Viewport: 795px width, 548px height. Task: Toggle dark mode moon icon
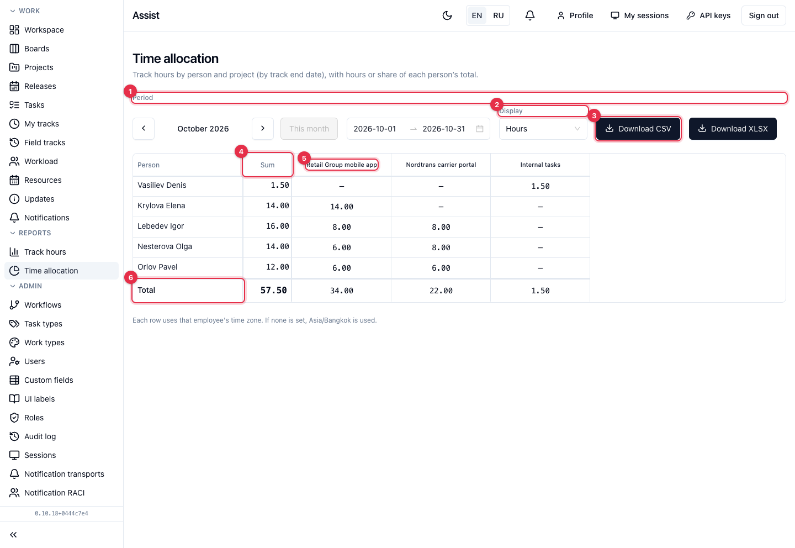(447, 15)
